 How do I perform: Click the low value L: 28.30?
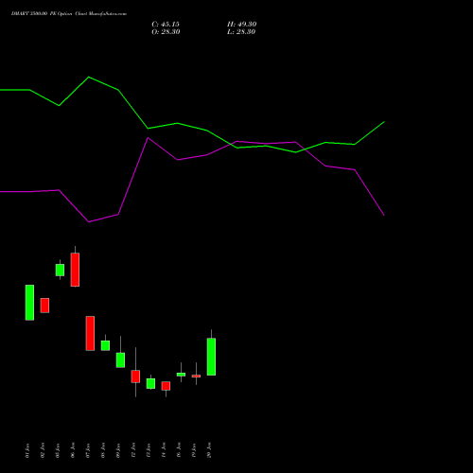click(241, 32)
